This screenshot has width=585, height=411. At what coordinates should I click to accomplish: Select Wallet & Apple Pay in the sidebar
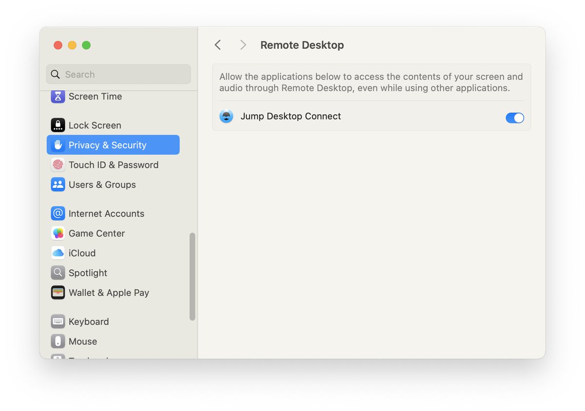58,293
